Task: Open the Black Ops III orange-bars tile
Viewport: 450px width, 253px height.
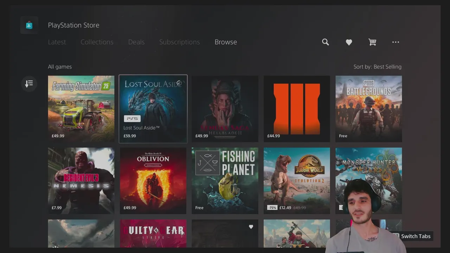Action: 297,109
